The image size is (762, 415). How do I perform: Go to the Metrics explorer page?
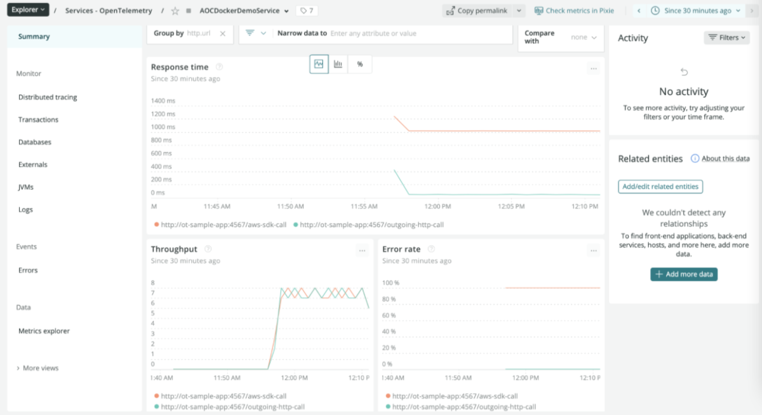(44, 331)
